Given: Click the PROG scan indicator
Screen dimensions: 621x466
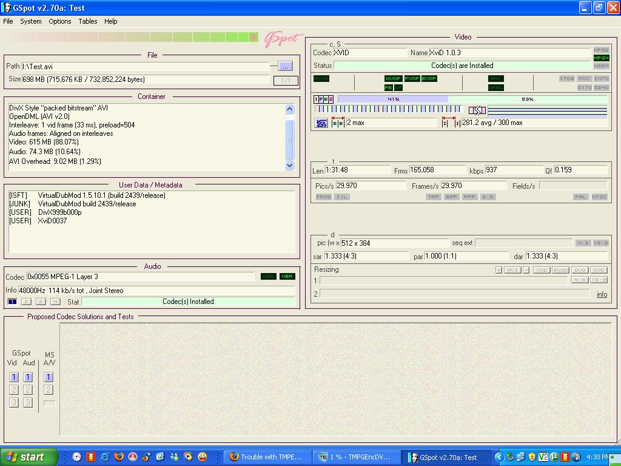Looking at the screenshot, I should 323,197.
